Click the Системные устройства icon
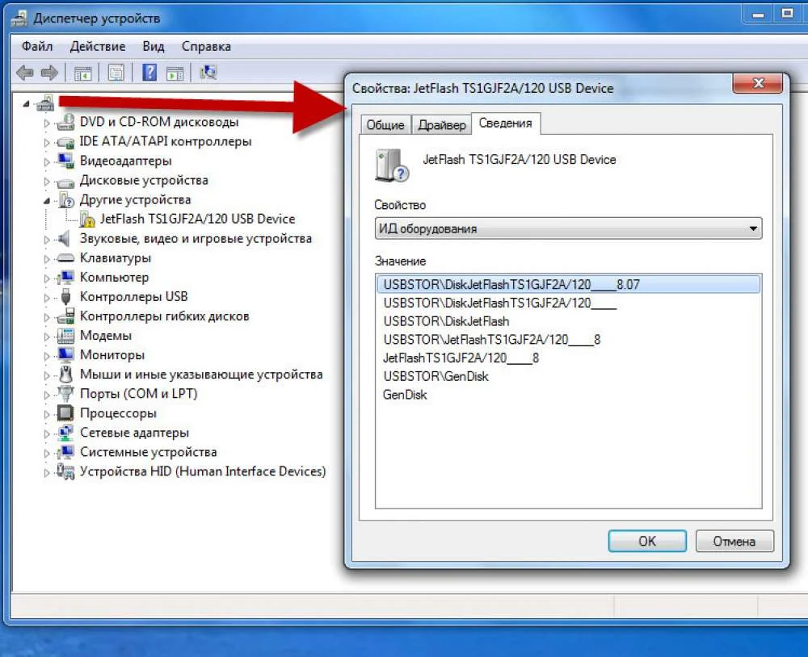 65,452
